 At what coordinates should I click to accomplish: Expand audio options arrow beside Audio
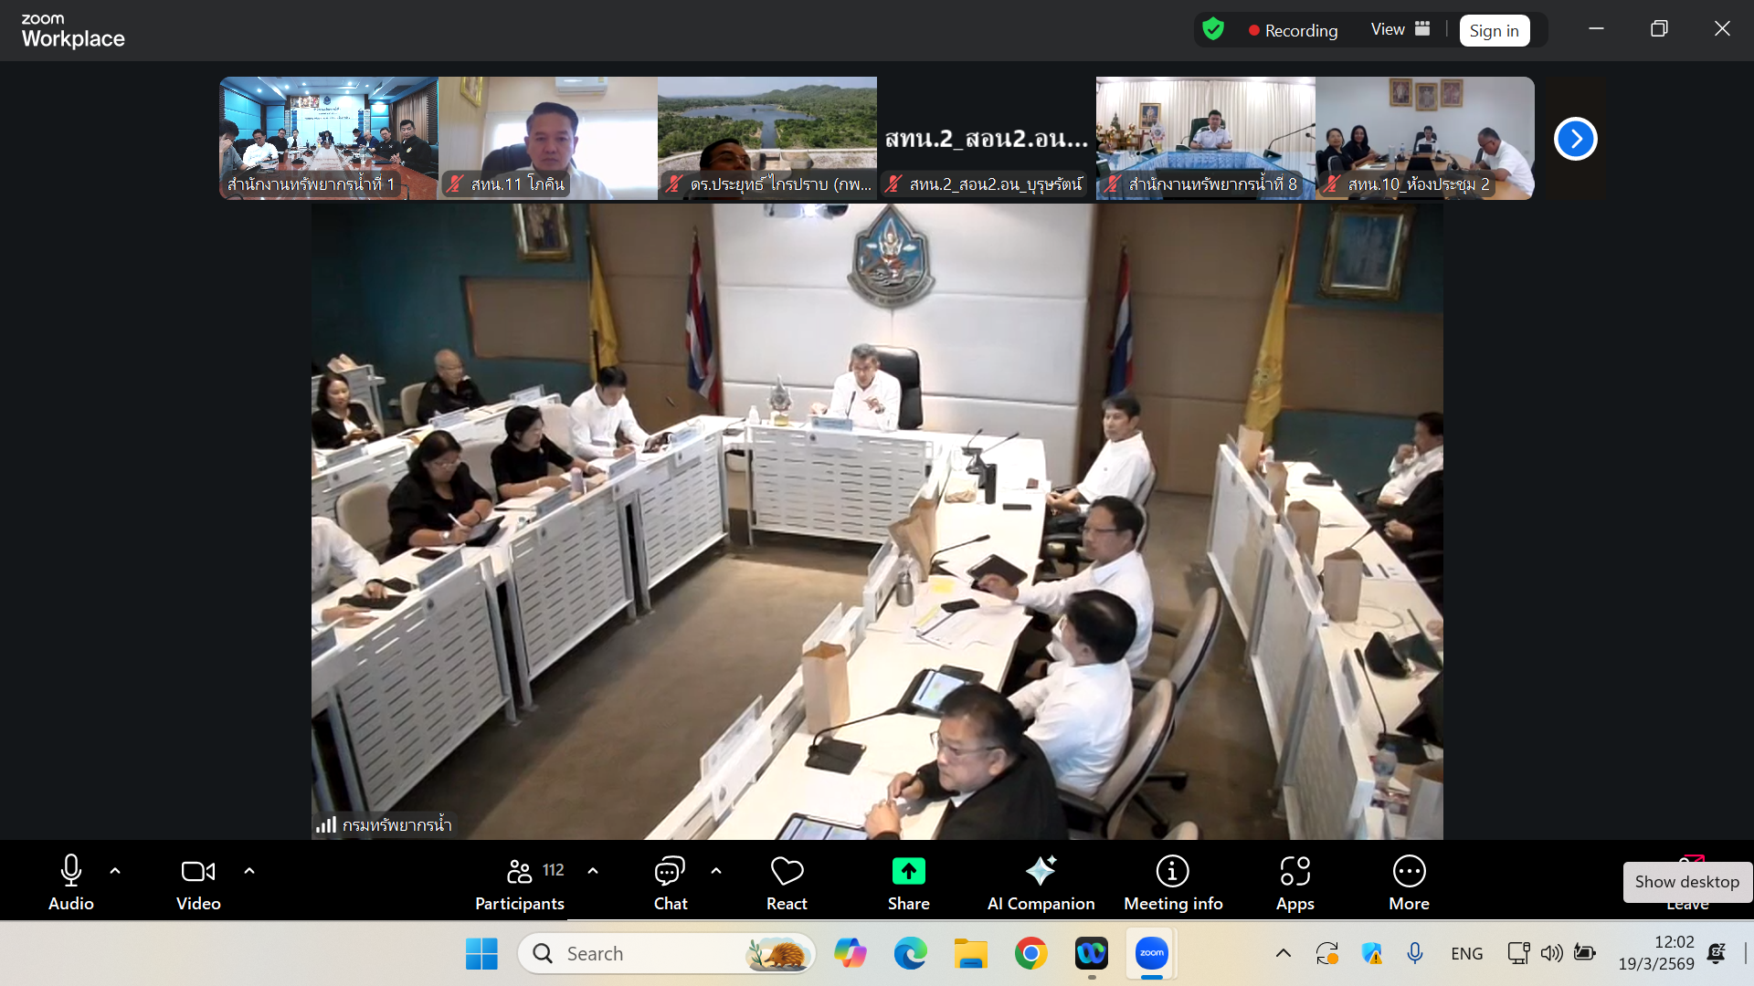point(115,871)
